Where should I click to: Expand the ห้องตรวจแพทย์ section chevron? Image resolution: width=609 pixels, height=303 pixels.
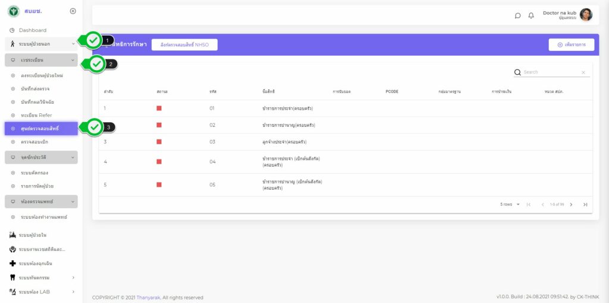[73, 202]
